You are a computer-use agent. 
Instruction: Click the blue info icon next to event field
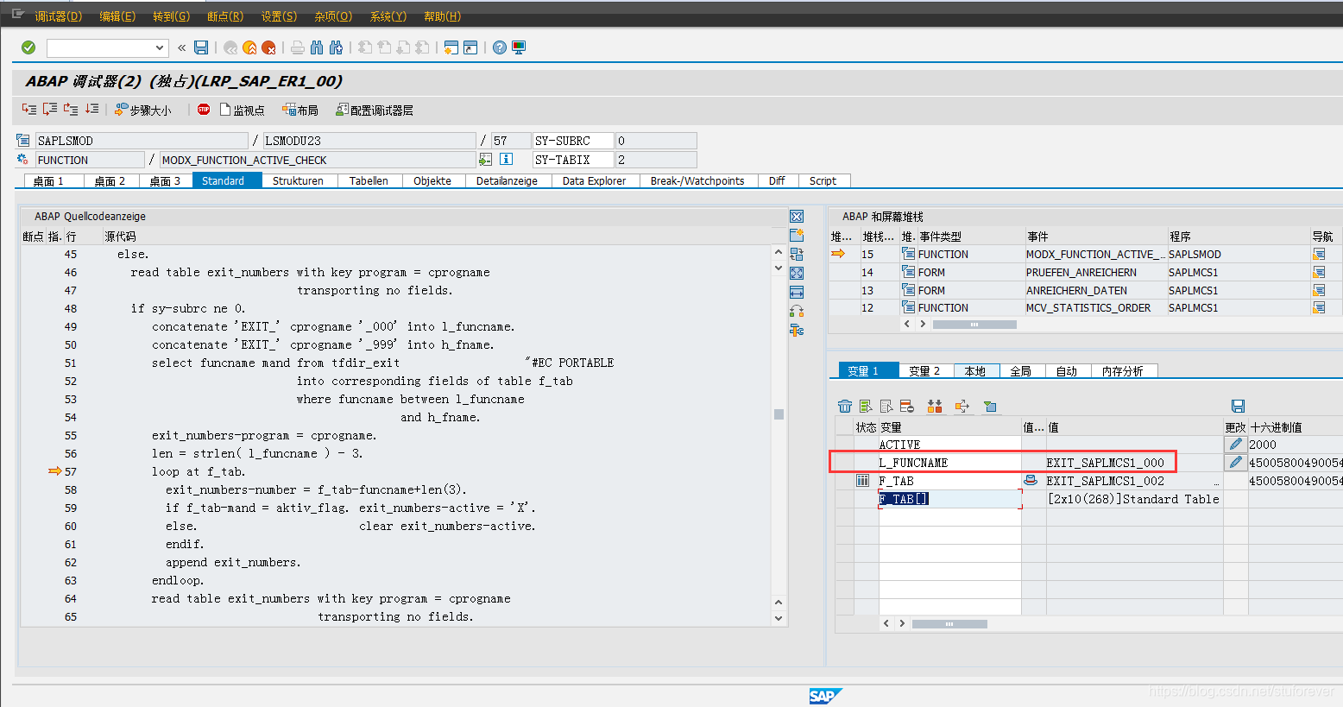pos(507,159)
